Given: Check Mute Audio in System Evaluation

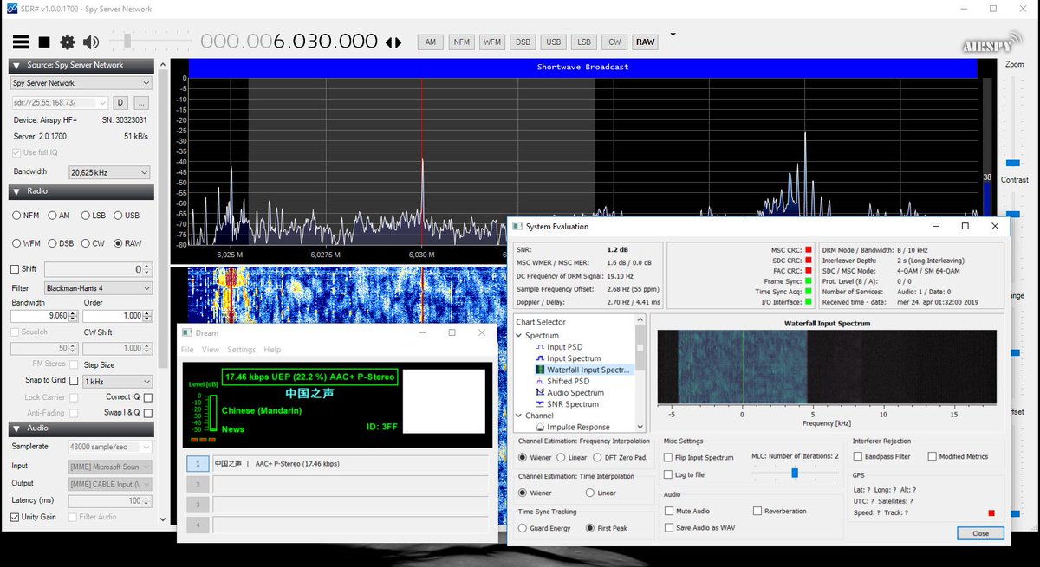Looking at the screenshot, I should coord(668,512).
